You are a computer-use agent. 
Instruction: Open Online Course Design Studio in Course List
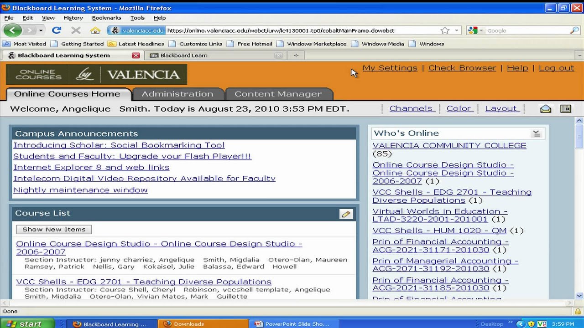[x=159, y=247]
